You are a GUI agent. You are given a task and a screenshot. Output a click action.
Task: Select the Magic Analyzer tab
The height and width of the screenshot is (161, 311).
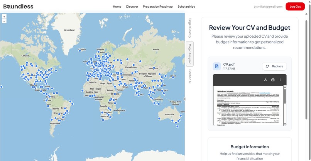tap(189, 54)
